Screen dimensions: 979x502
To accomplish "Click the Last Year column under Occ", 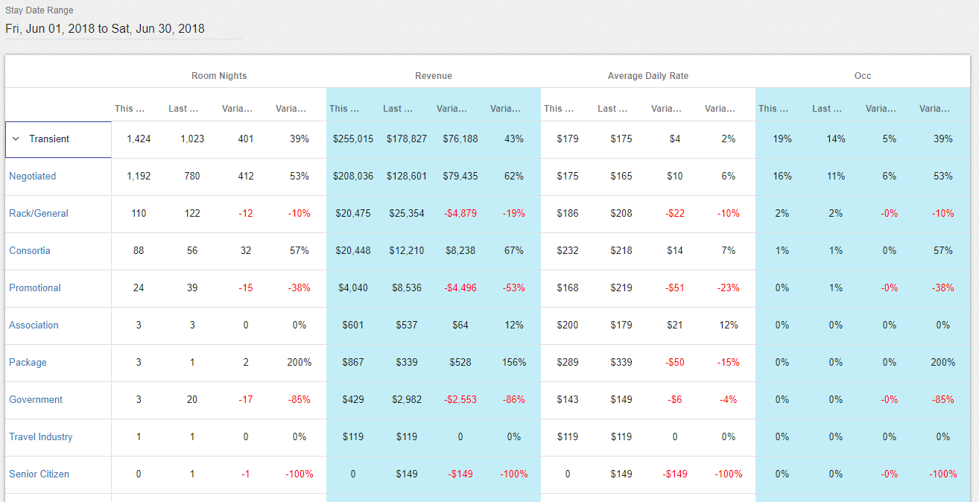I will pyautogui.click(x=826, y=108).
